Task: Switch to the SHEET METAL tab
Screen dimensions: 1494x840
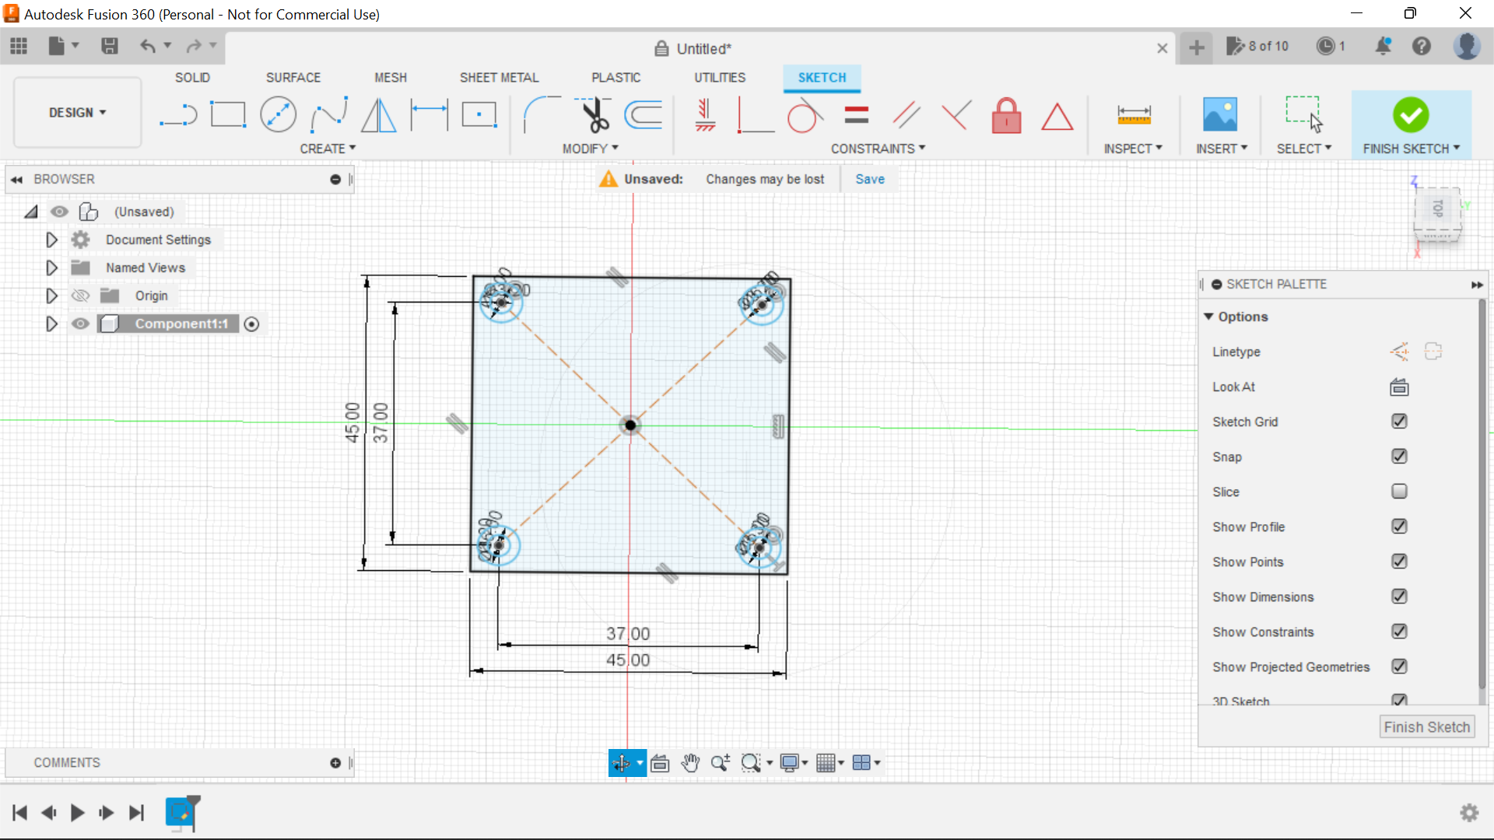Action: 499,78
